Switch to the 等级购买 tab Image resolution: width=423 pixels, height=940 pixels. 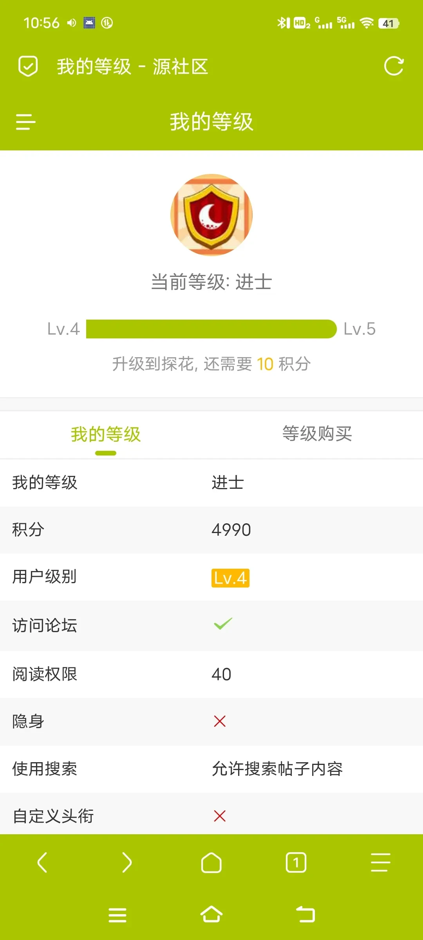click(317, 434)
